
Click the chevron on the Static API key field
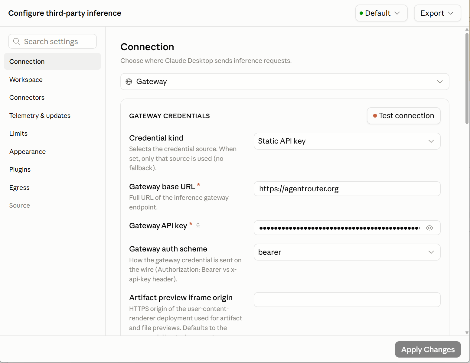point(431,141)
